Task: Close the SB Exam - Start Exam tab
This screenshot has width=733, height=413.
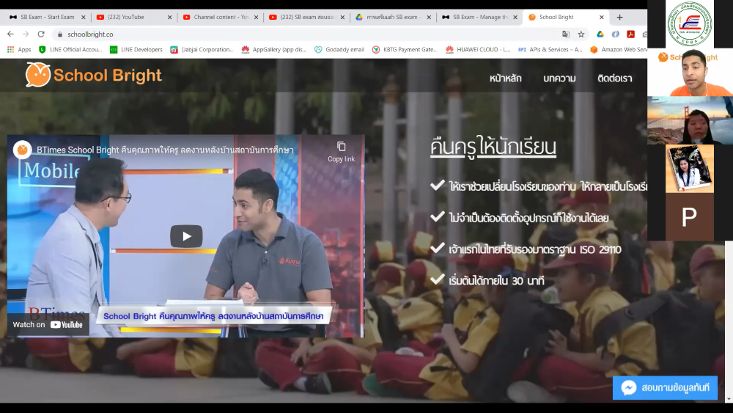Action: coord(84,18)
